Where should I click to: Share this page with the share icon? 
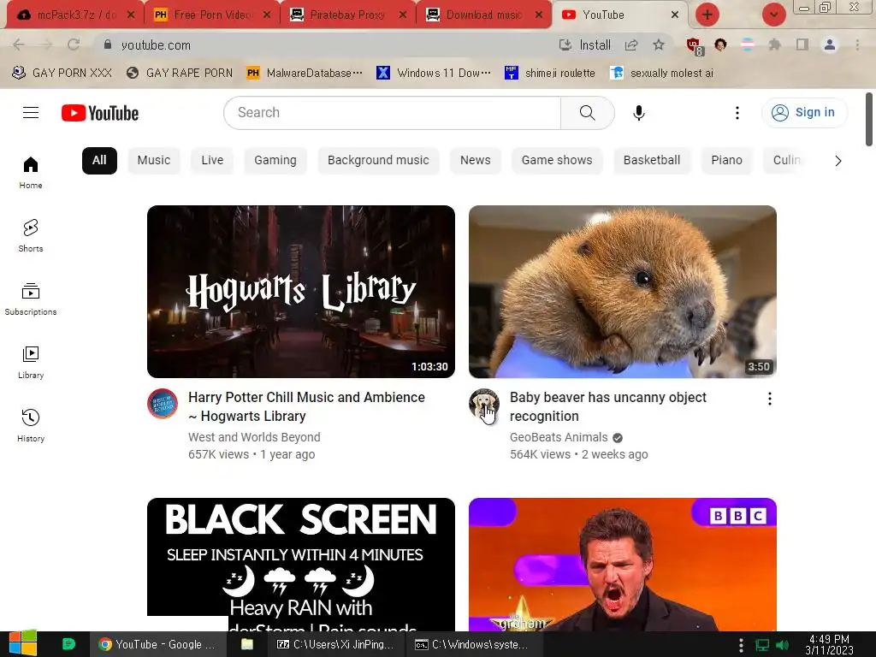pyautogui.click(x=631, y=45)
